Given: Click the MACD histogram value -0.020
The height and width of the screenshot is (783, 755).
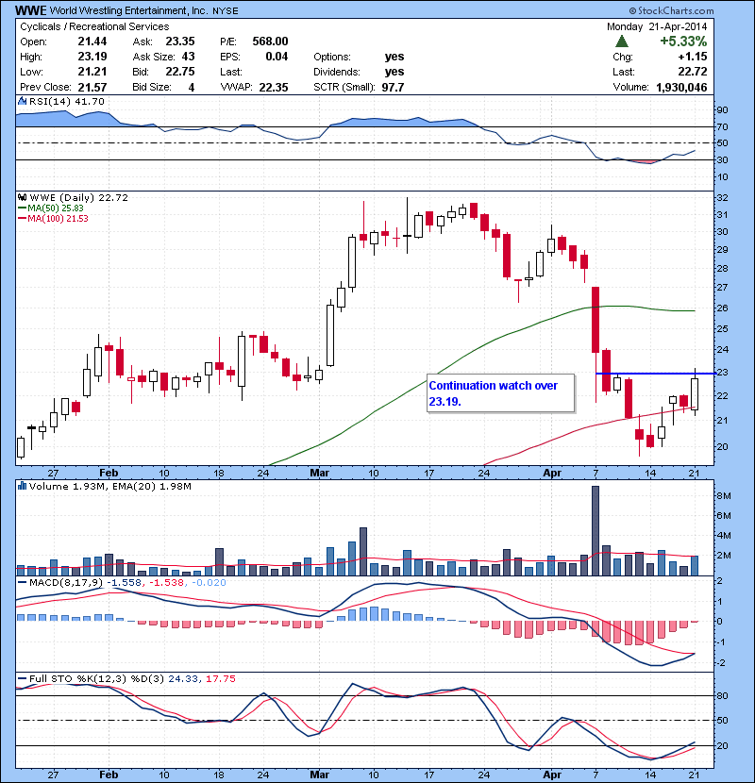Looking at the screenshot, I should point(209,582).
